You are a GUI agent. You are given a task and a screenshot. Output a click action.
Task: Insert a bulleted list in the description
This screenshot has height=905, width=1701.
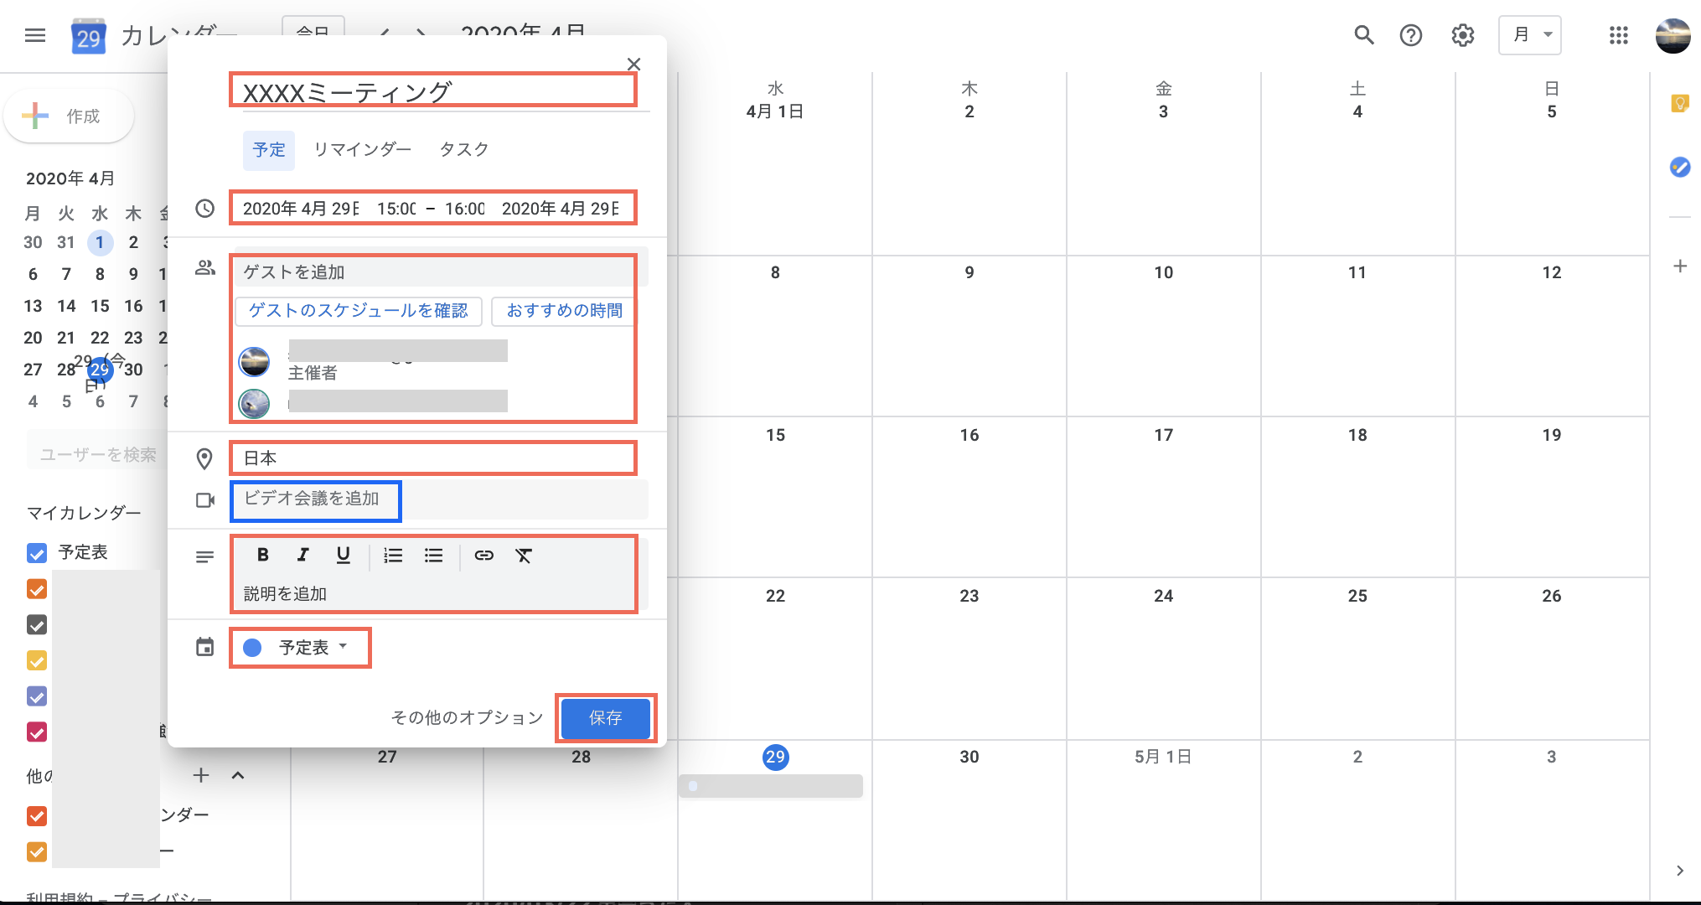click(x=433, y=555)
